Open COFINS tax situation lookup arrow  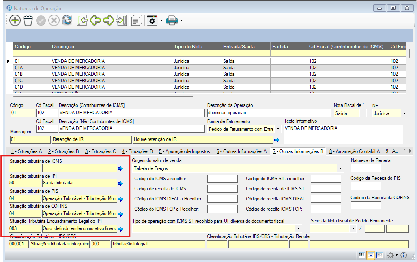tap(120, 214)
